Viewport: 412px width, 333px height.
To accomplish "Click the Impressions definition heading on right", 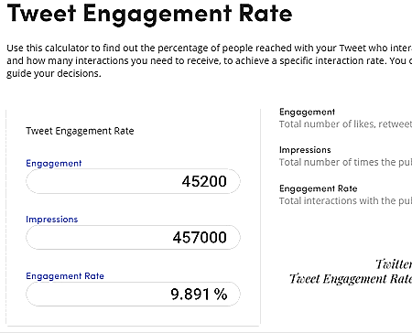I will pyautogui.click(x=305, y=150).
